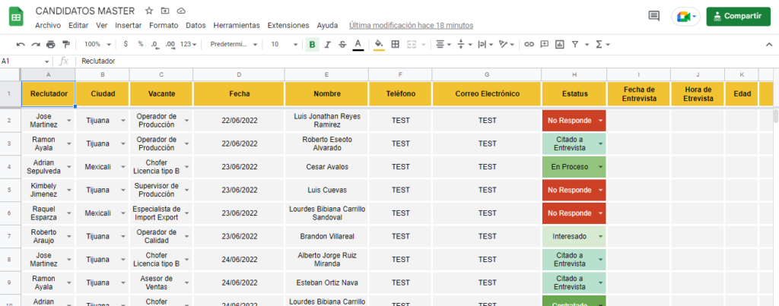Open the Insertar menu
The width and height of the screenshot is (779, 306).
point(128,25)
